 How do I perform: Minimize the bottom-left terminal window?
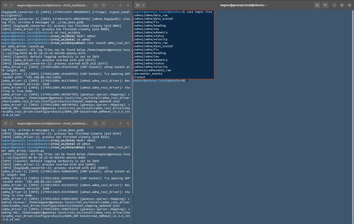pyautogui.click(x=113, y=123)
